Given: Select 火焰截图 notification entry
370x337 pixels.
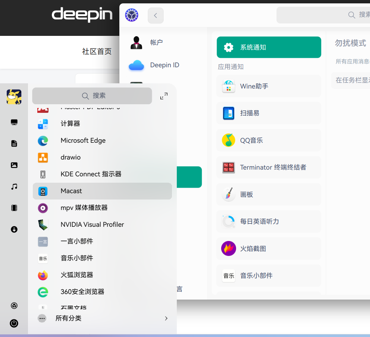Looking at the screenshot, I should point(269,248).
